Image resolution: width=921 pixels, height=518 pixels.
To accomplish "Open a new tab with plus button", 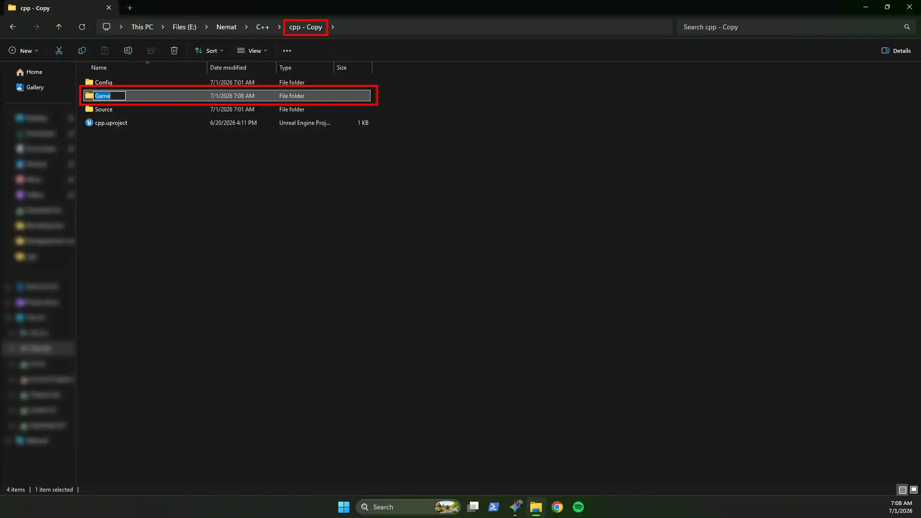I will point(130,8).
